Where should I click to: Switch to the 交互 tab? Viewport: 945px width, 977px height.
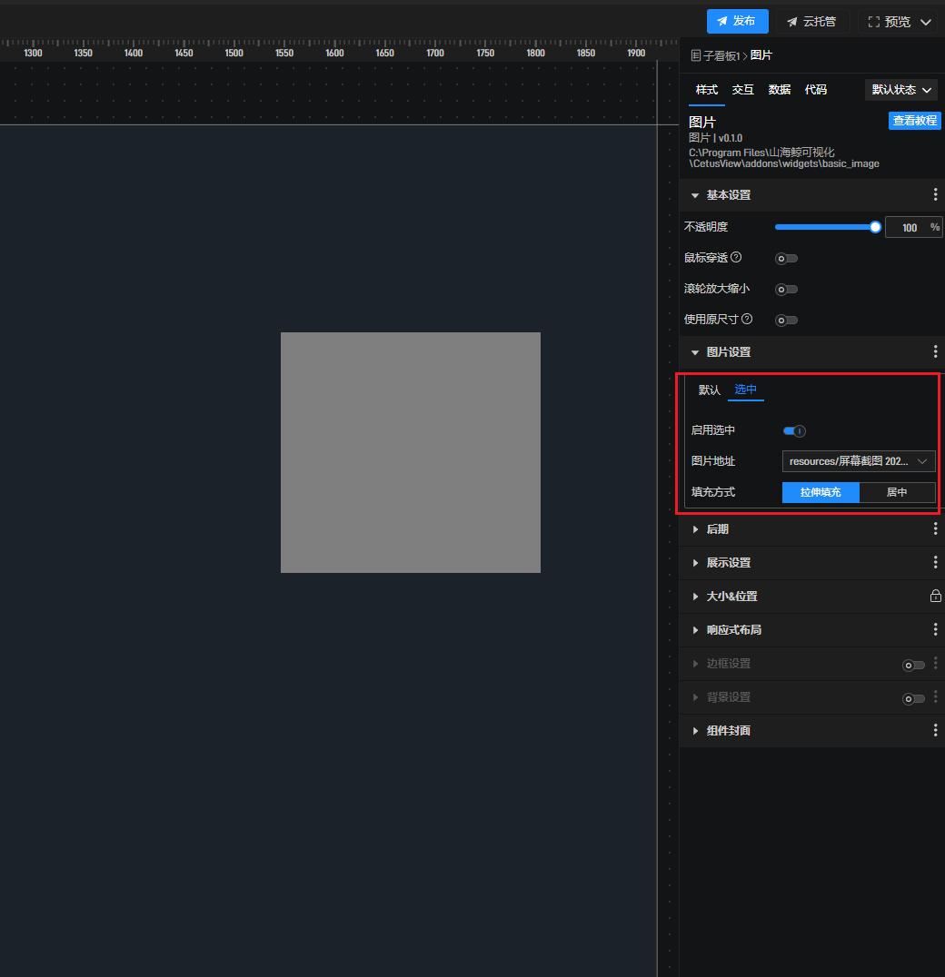pyautogui.click(x=742, y=90)
